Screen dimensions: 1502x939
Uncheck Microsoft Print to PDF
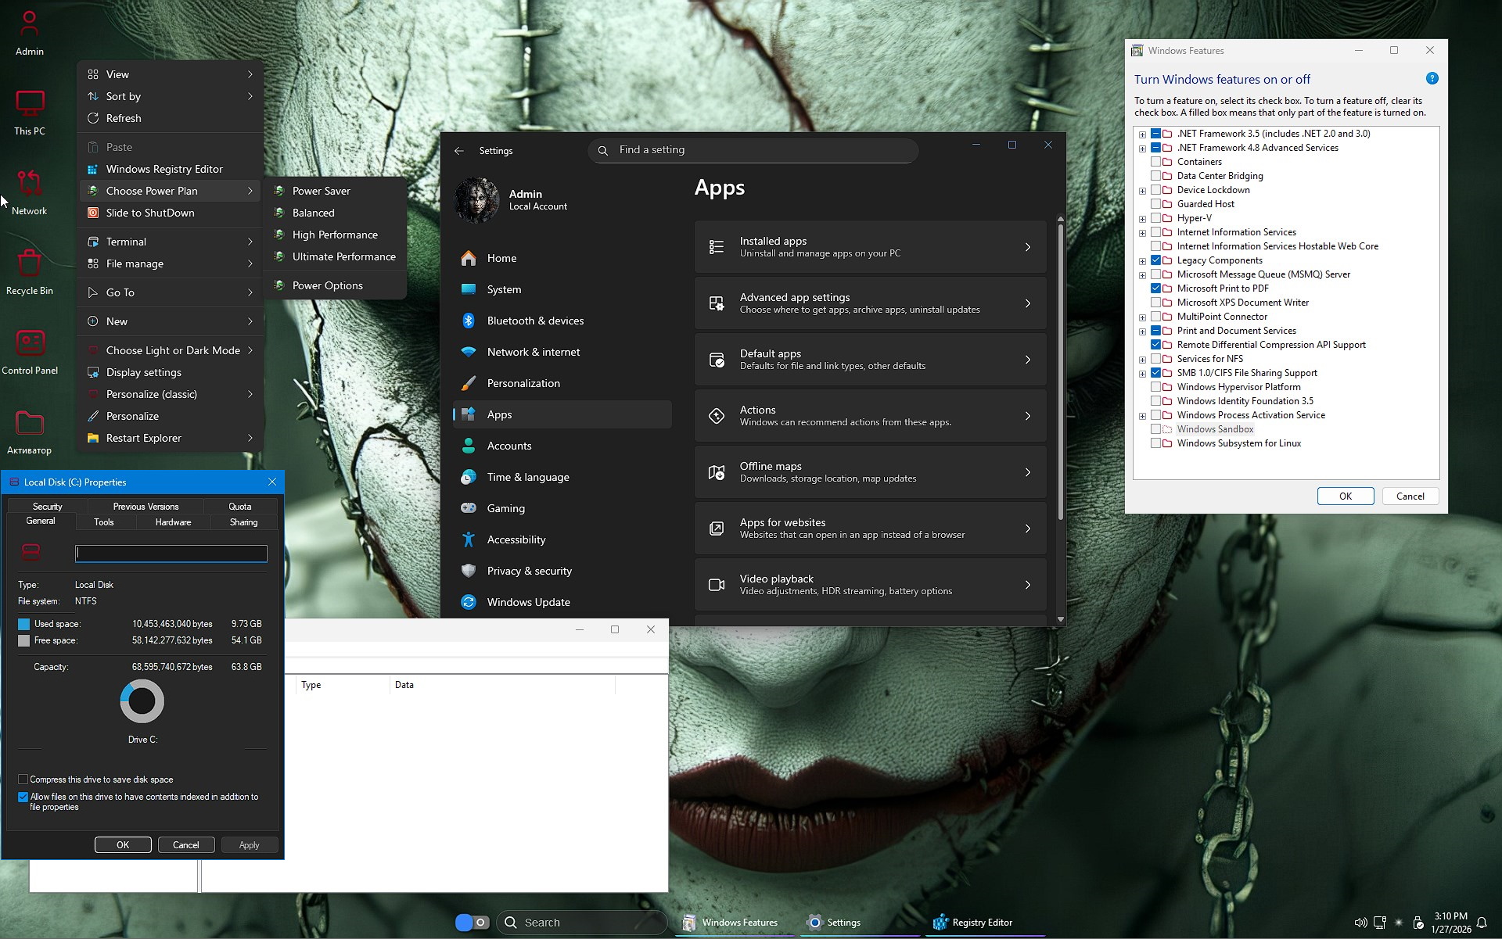tap(1156, 288)
